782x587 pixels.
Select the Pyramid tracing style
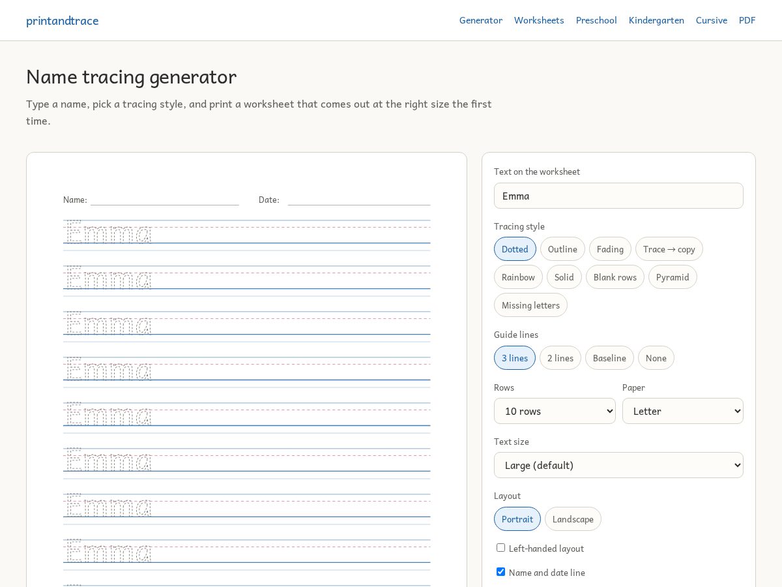673,277
